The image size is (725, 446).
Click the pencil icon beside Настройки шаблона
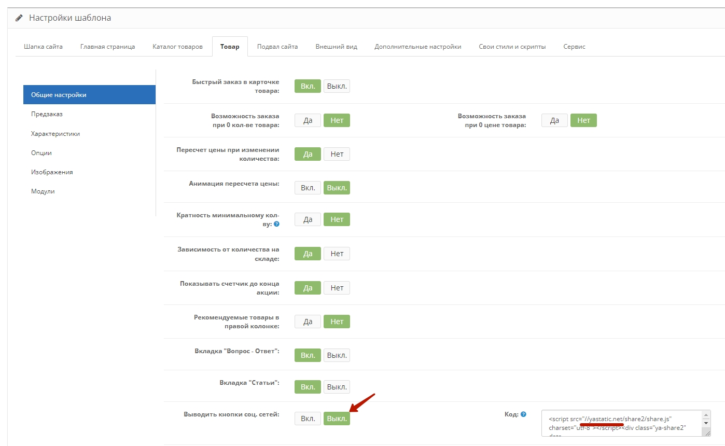click(x=19, y=18)
